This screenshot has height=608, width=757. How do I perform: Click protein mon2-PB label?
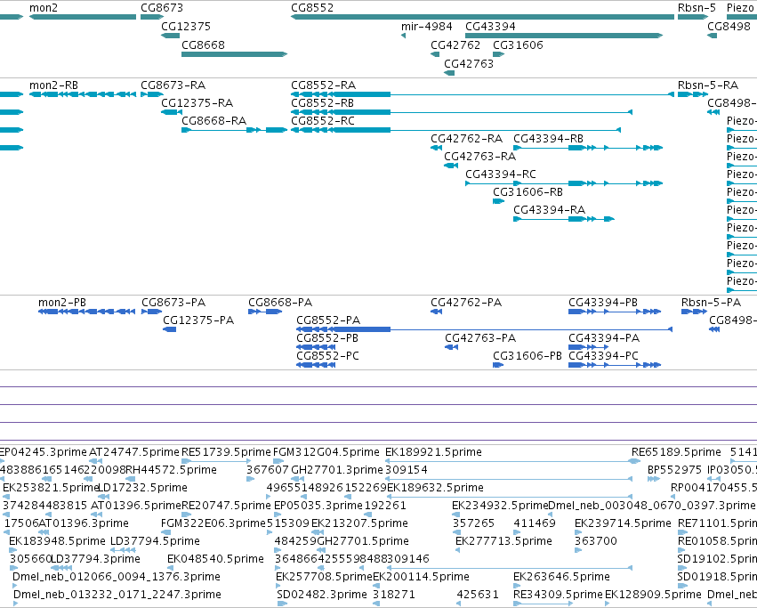click(x=62, y=303)
